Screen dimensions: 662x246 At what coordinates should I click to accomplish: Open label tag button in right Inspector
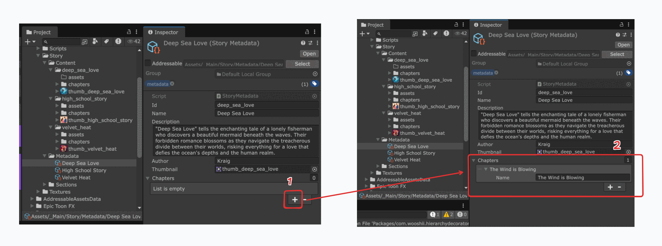[x=628, y=73]
